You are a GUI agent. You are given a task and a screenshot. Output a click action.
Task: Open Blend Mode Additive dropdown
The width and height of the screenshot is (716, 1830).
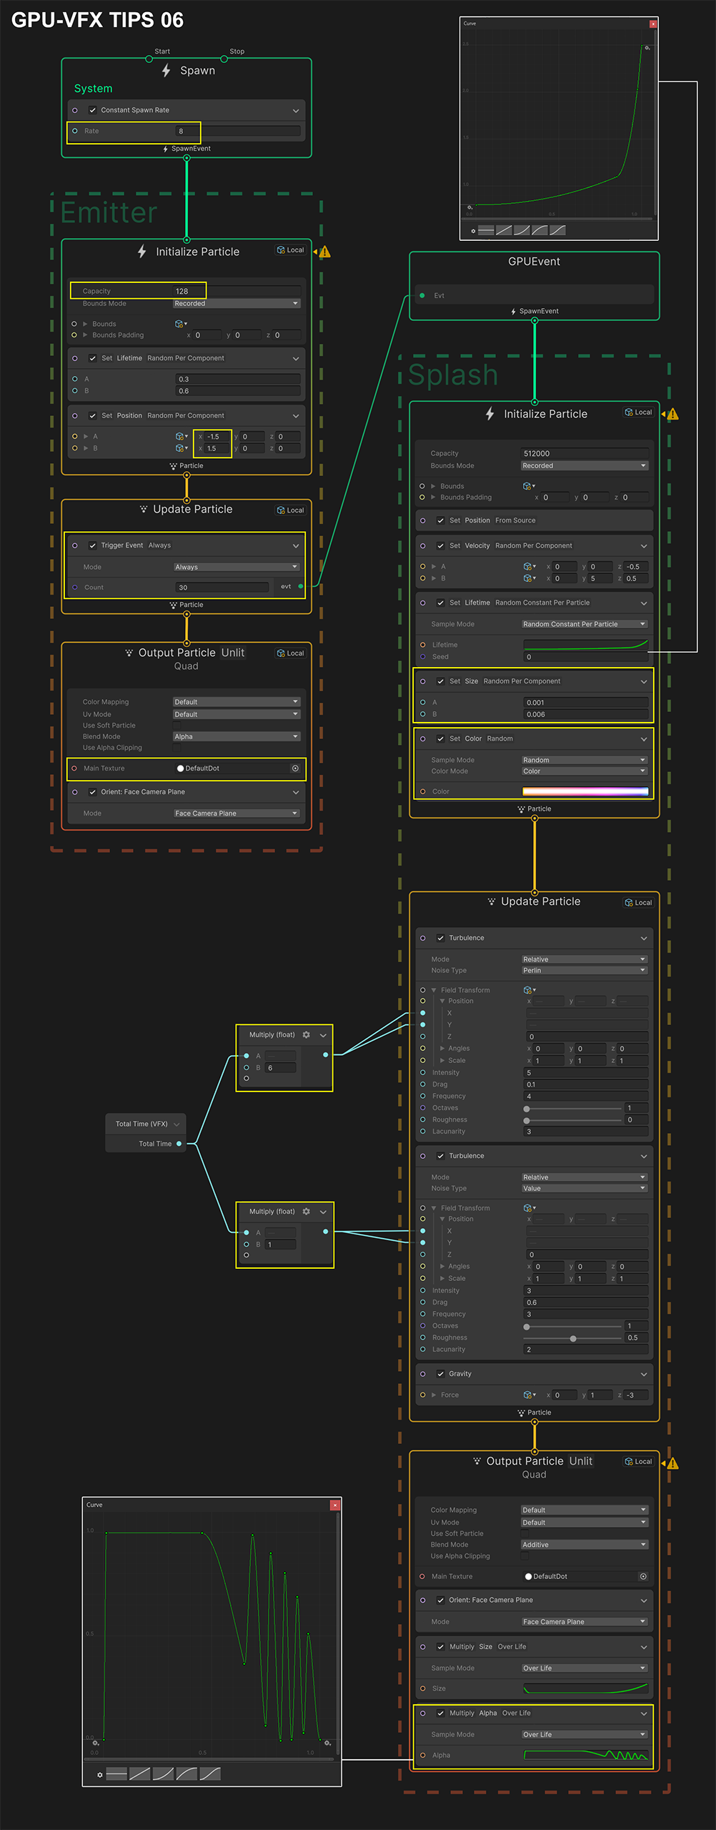(584, 1544)
